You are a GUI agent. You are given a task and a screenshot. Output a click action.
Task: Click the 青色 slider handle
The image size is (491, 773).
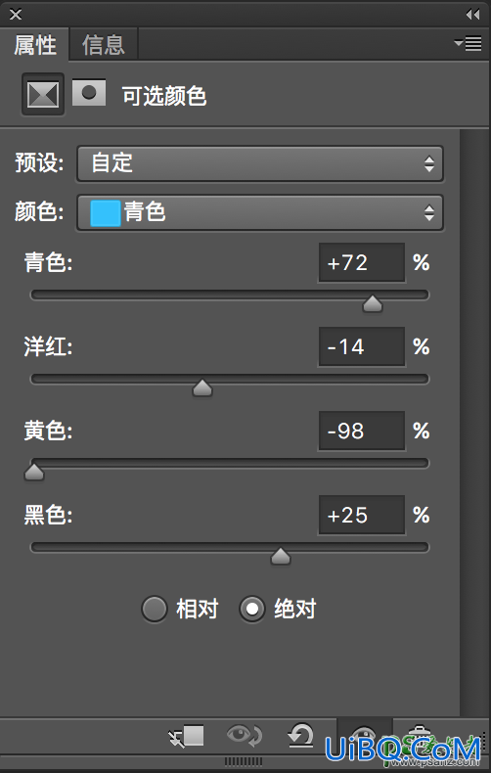pyautogui.click(x=373, y=303)
